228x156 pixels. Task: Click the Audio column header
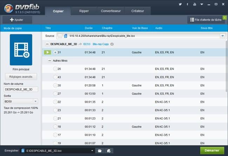tap(159, 28)
